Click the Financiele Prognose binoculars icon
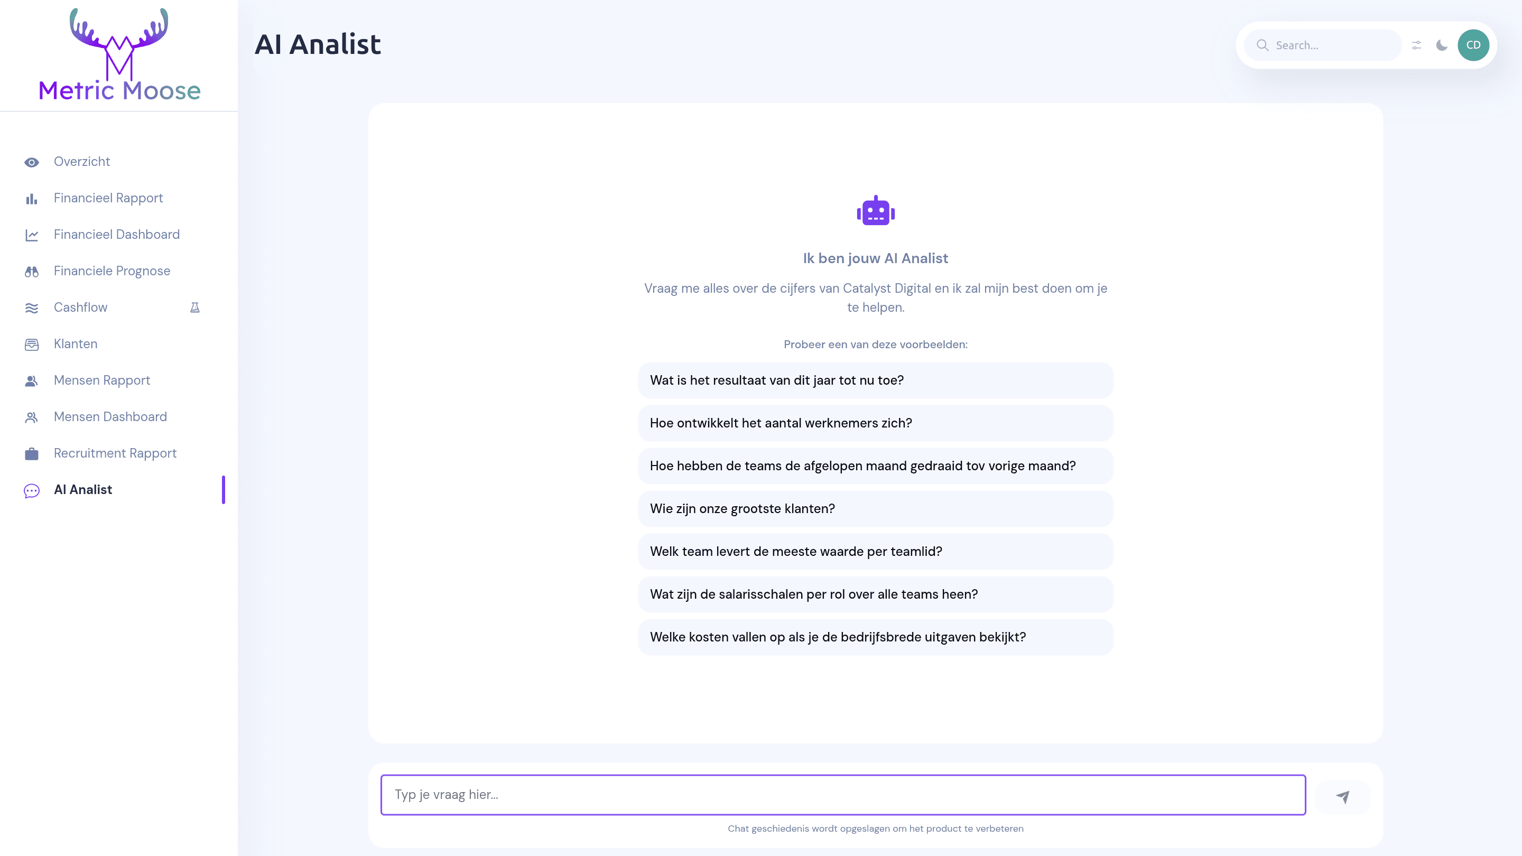The width and height of the screenshot is (1522, 856). point(32,272)
